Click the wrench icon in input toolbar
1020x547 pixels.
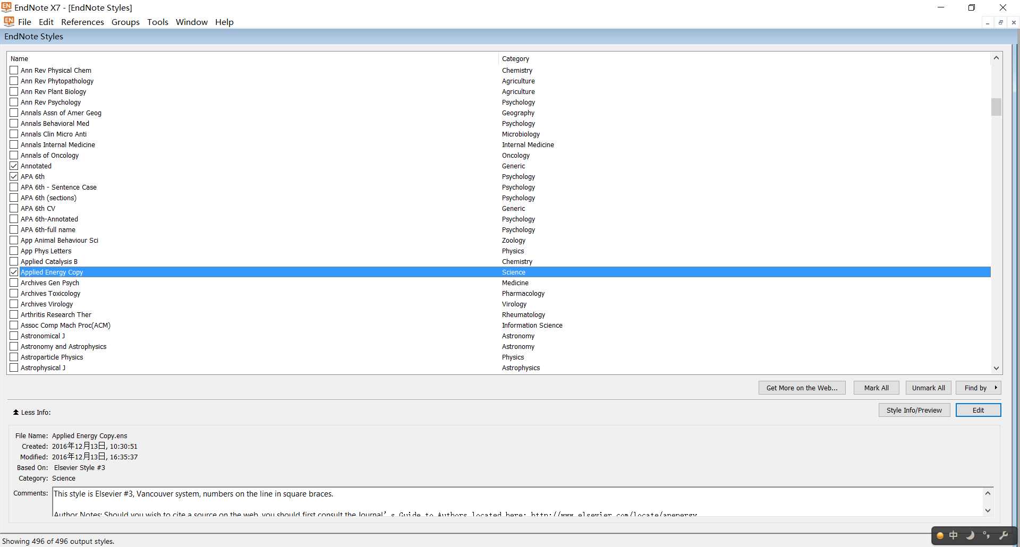1004,535
